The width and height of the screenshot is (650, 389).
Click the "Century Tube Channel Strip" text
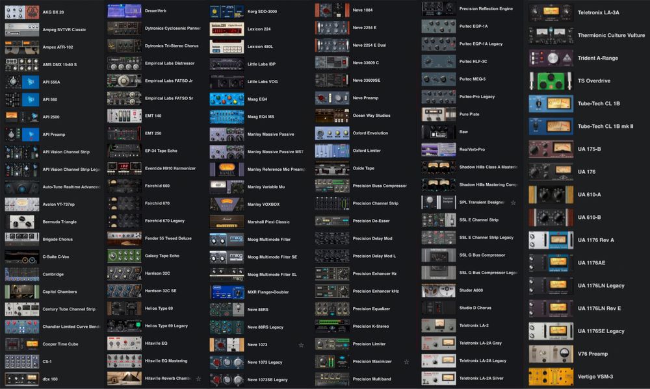pyautogui.click(x=69, y=310)
